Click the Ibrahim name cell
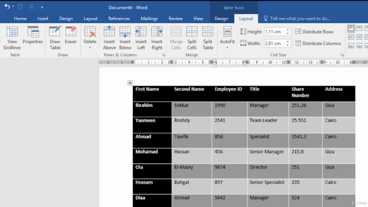Viewport: 368px width, 207px height. point(152,109)
